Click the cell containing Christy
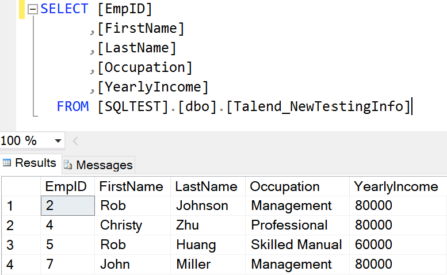This screenshot has height=275, width=447. 121,225
